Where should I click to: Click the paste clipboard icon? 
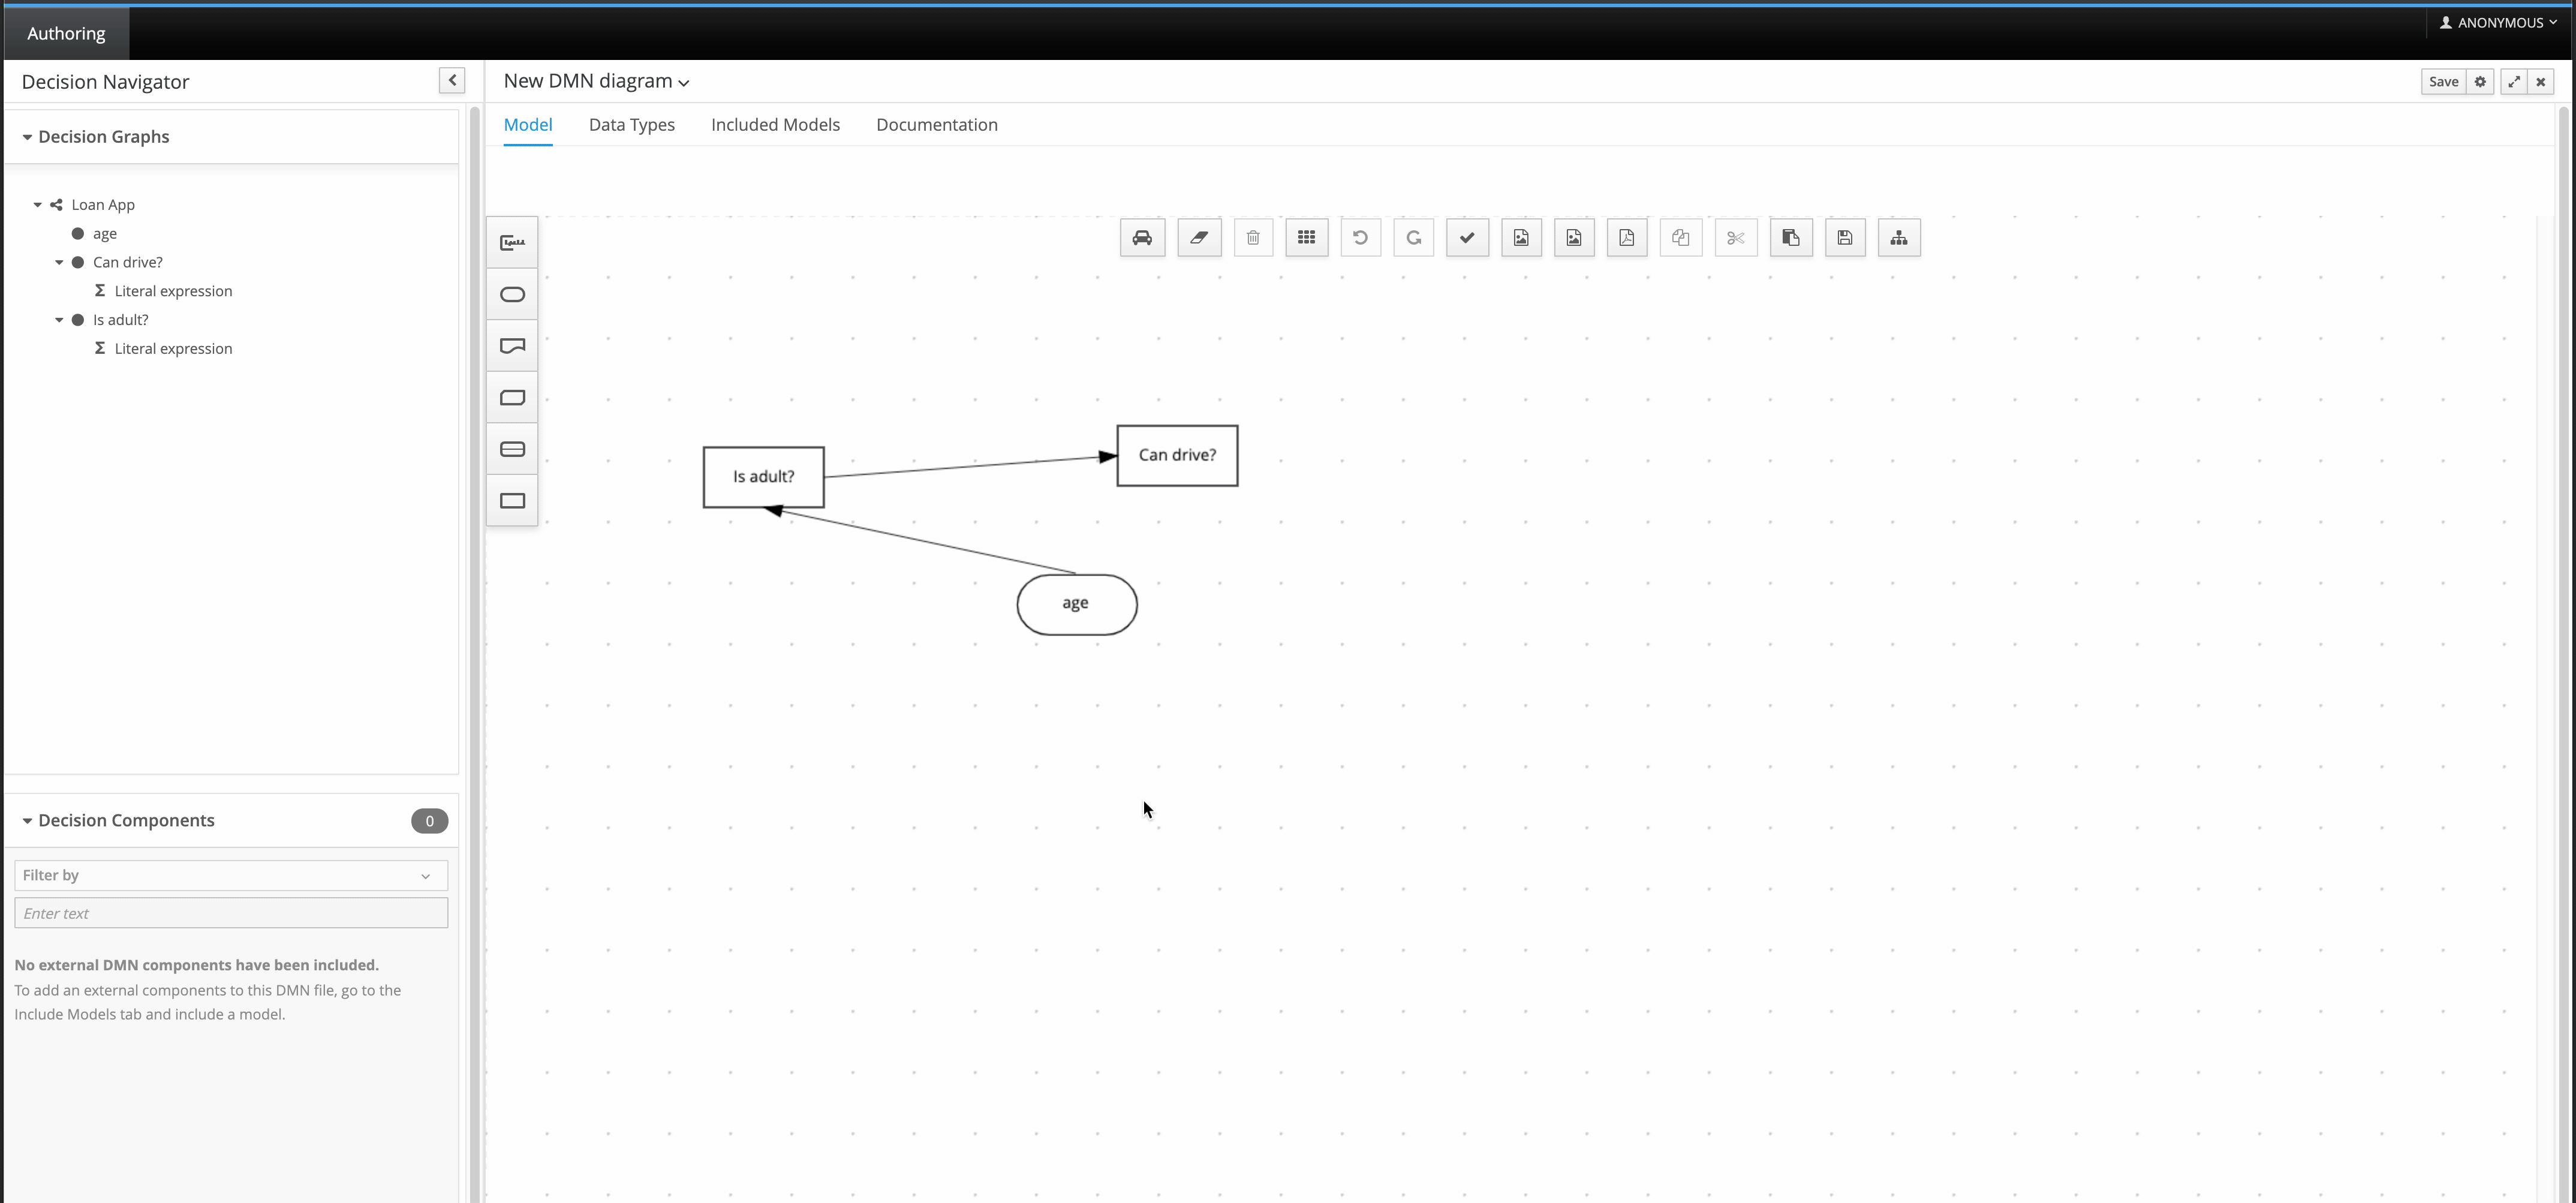click(x=1791, y=238)
